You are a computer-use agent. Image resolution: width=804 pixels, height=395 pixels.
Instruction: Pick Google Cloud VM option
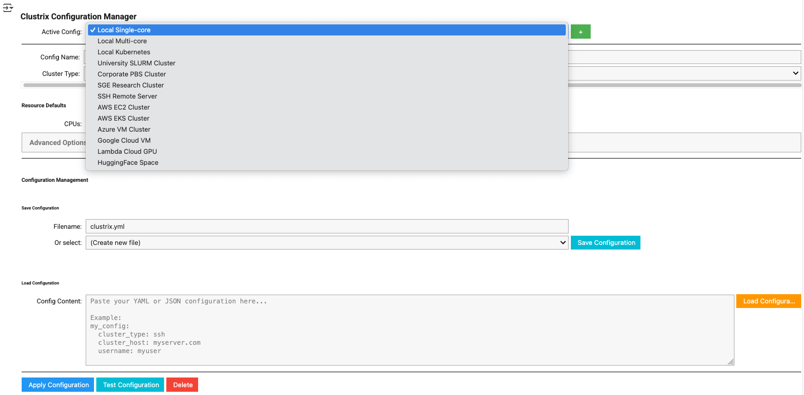[327, 140]
